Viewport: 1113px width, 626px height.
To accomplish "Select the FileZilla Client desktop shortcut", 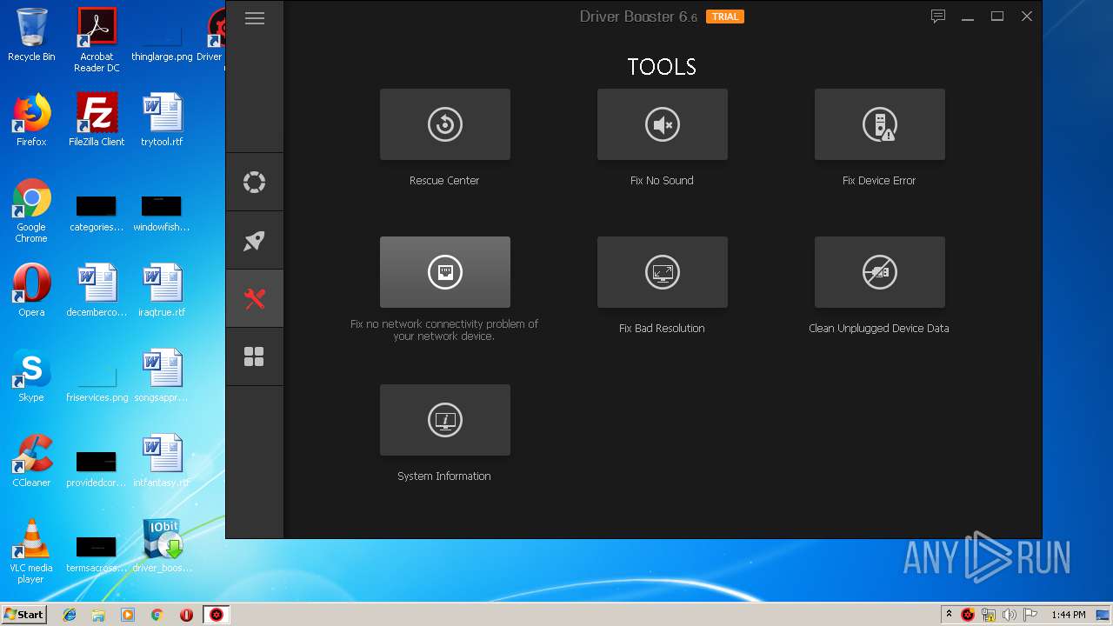I will point(97,120).
